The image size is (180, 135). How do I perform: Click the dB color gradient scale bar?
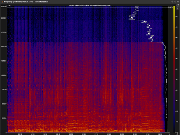pos(174,69)
